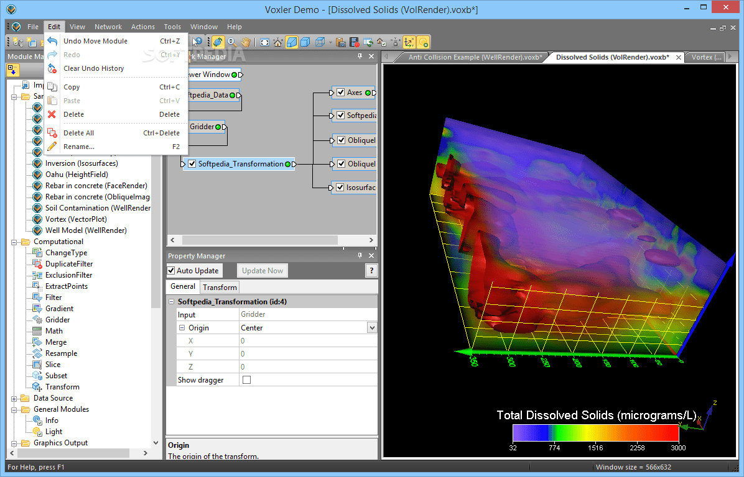Click the Export Movie recording icon

(355, 42)
